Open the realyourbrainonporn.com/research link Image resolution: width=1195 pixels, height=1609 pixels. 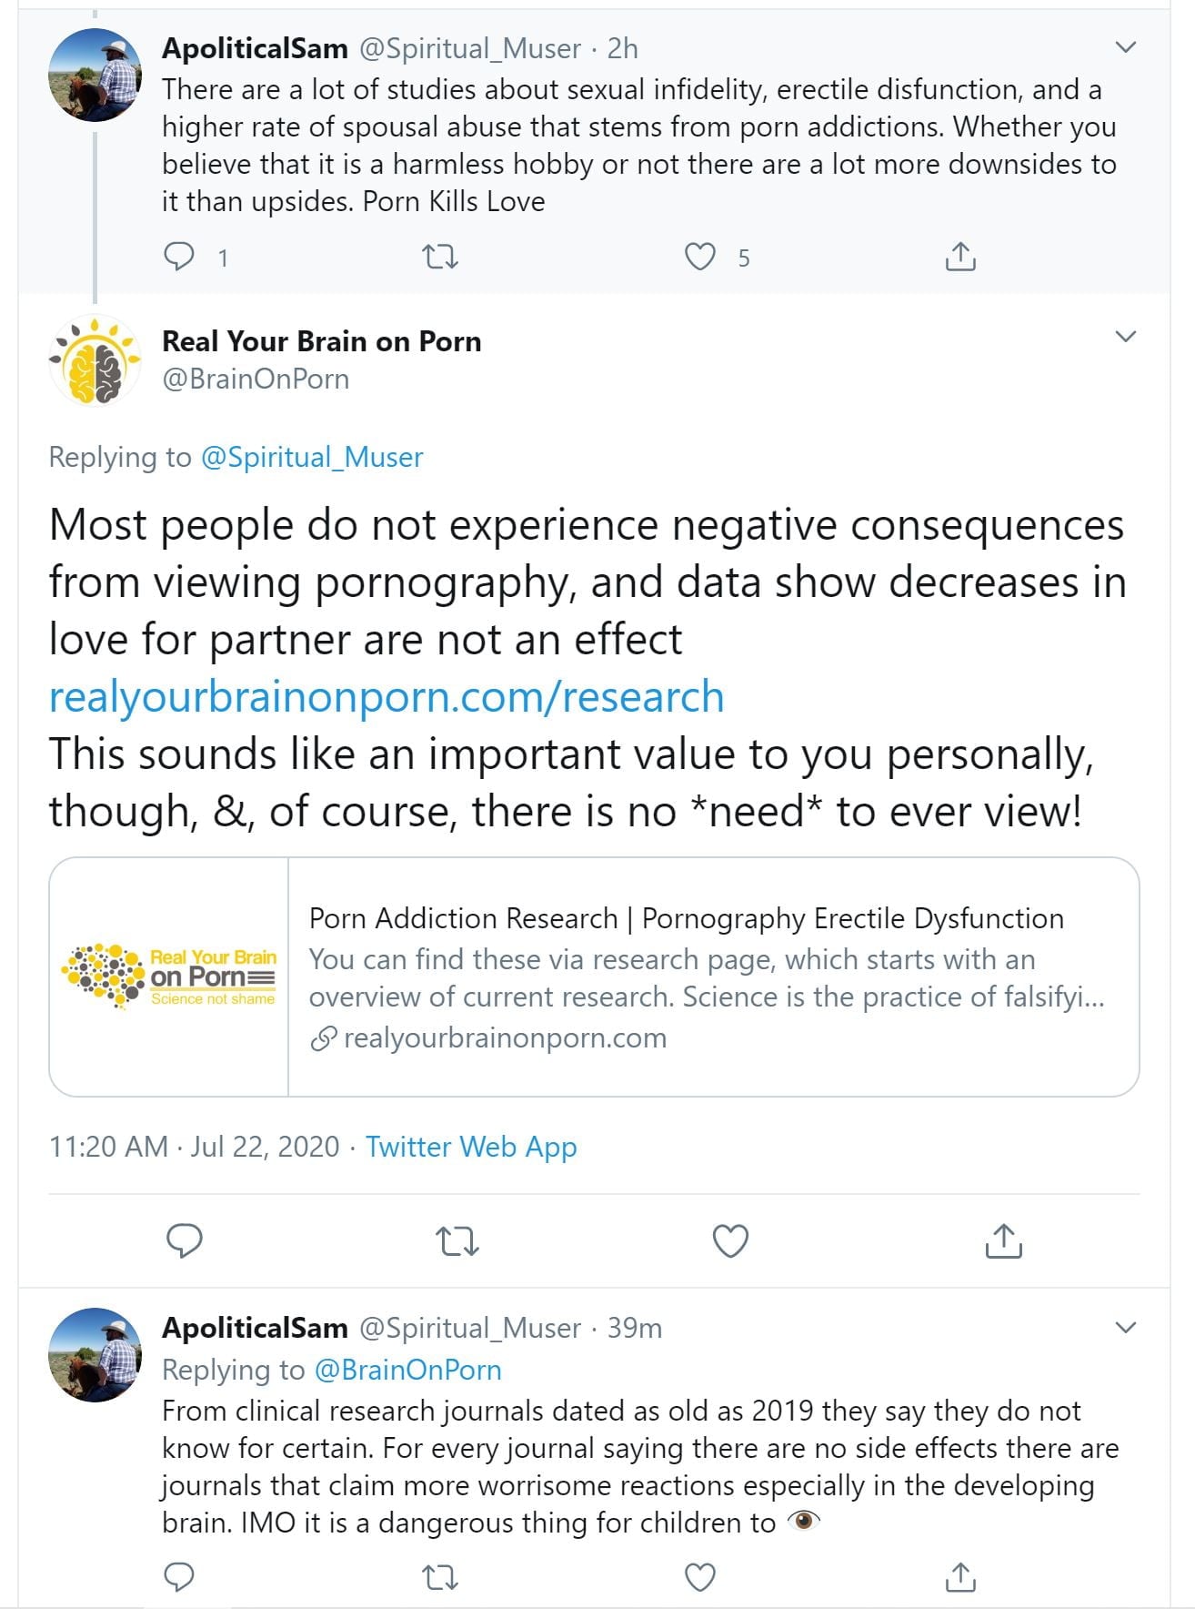click(x=387, y=697)
